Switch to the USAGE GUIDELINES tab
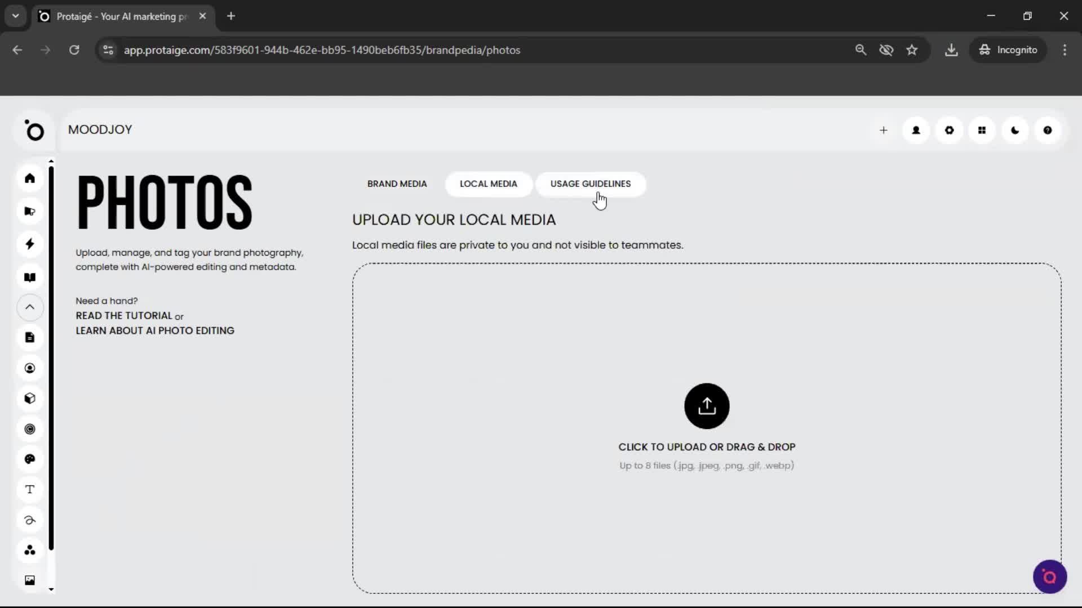 [591, 184]
